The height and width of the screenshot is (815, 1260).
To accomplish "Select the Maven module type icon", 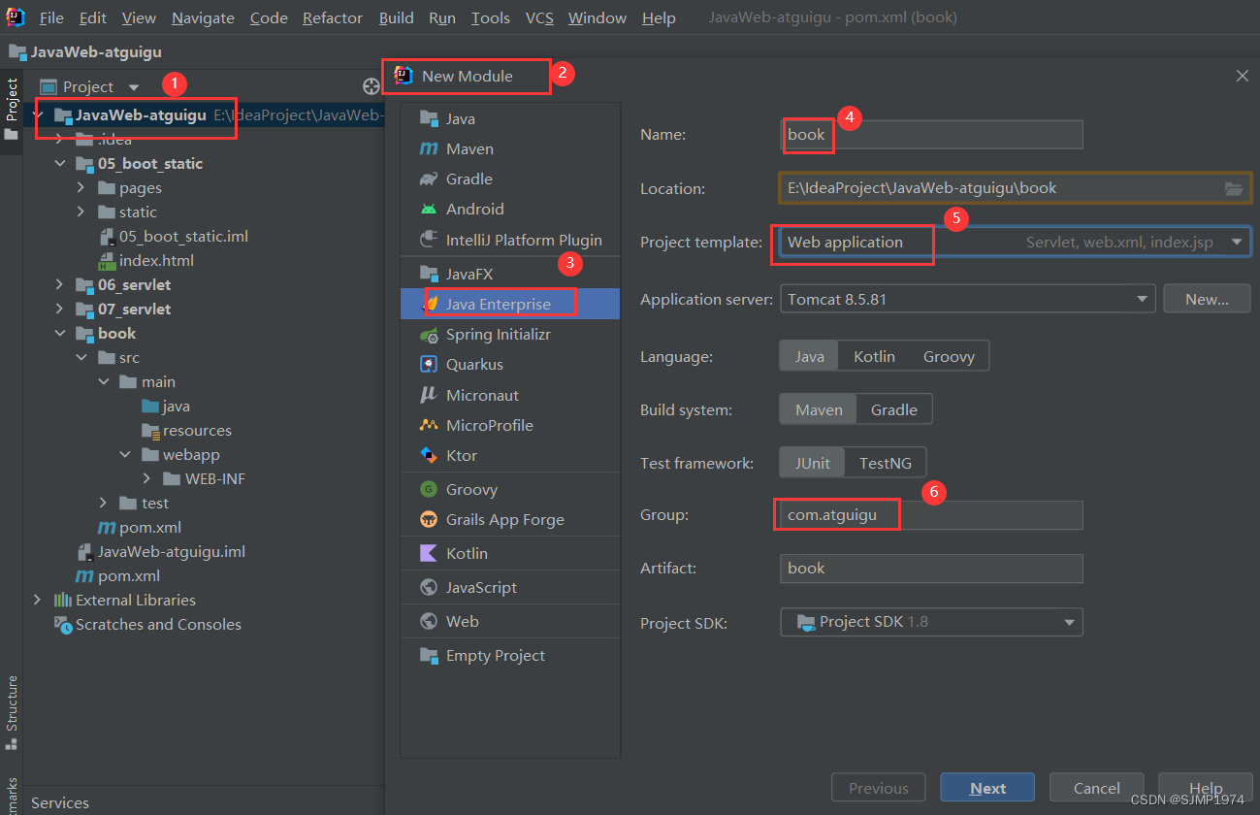I will click(x=429, y=148).
